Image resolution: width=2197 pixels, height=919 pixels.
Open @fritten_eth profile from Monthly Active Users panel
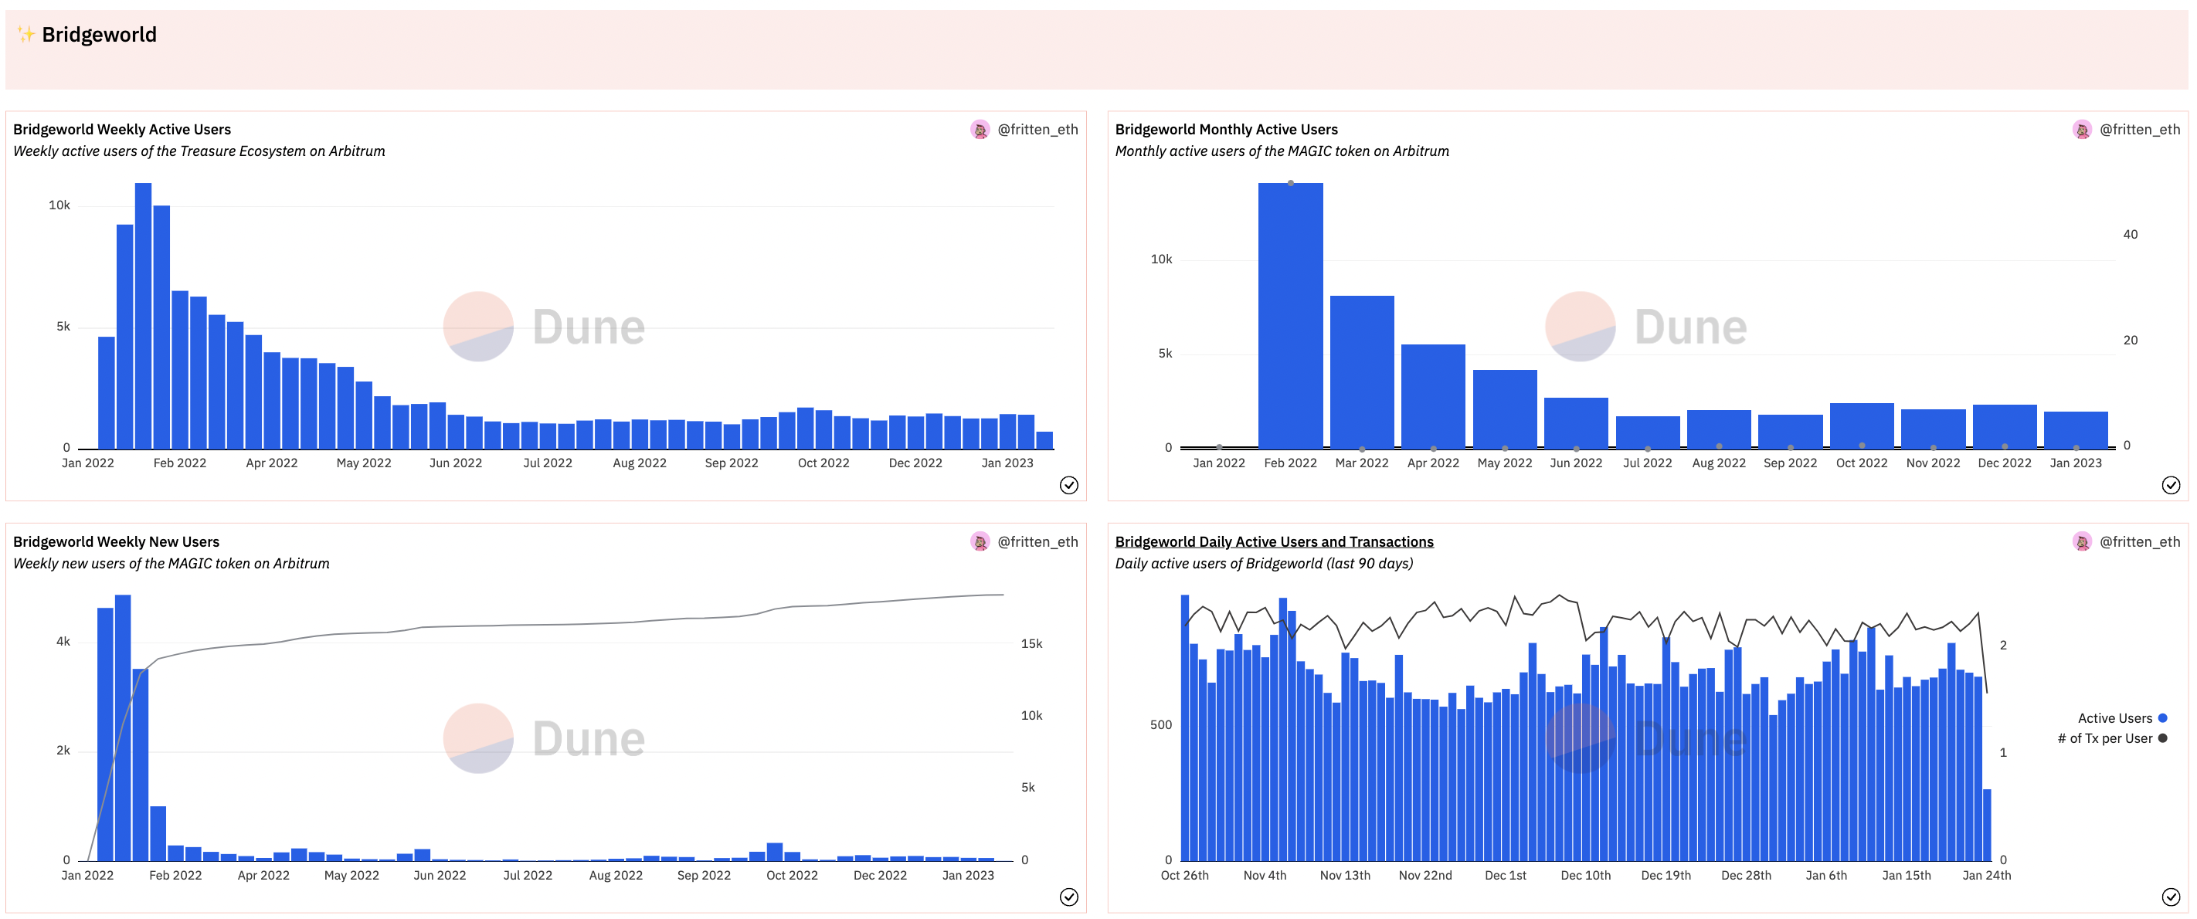2139,130
